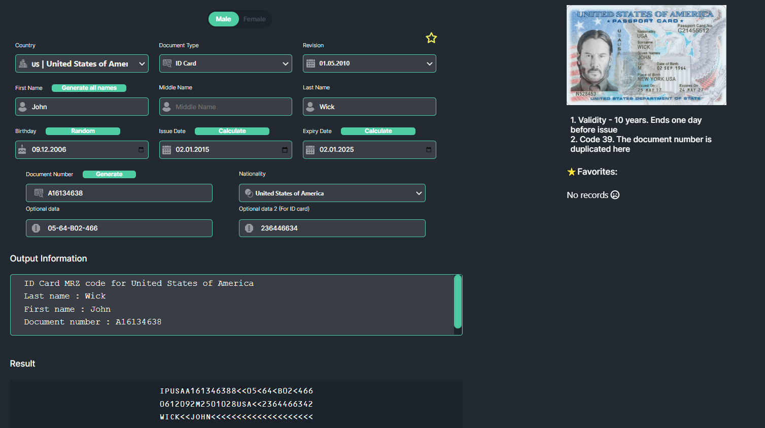Open the Issue Date calendar picker icon
Screen dimensions: 765x428
[x=285, y=150]
